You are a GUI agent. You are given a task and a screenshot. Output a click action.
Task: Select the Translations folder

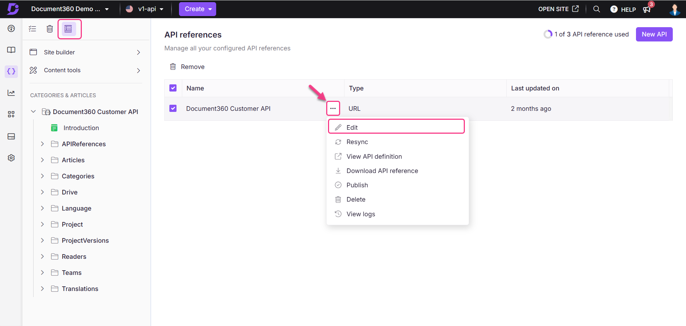(80, 289)
